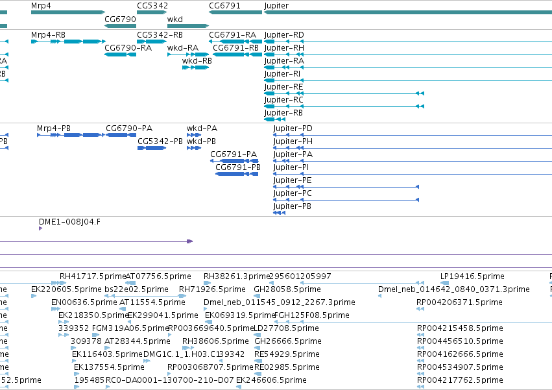Click transcript Jupiter-RA

click(284, 61)
